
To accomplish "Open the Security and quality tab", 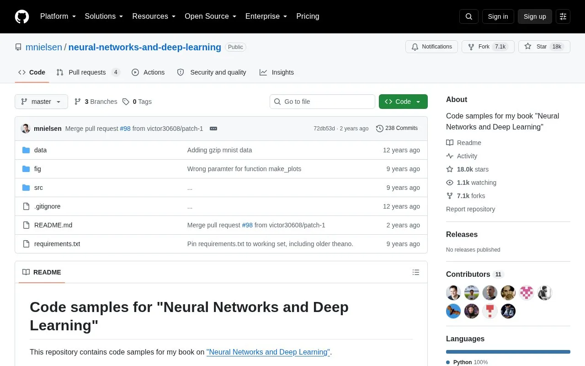I will 212,72.
